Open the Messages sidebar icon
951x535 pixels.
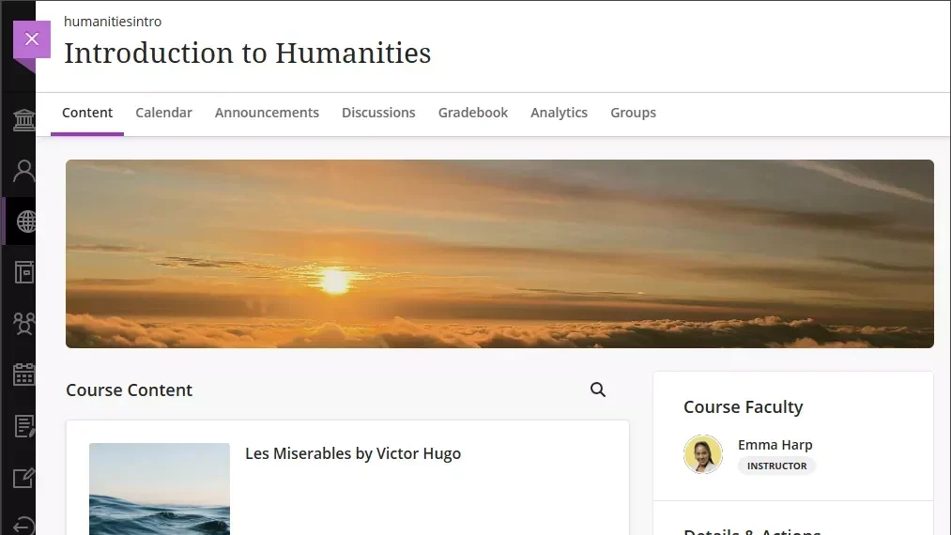(x=23, y=426)
